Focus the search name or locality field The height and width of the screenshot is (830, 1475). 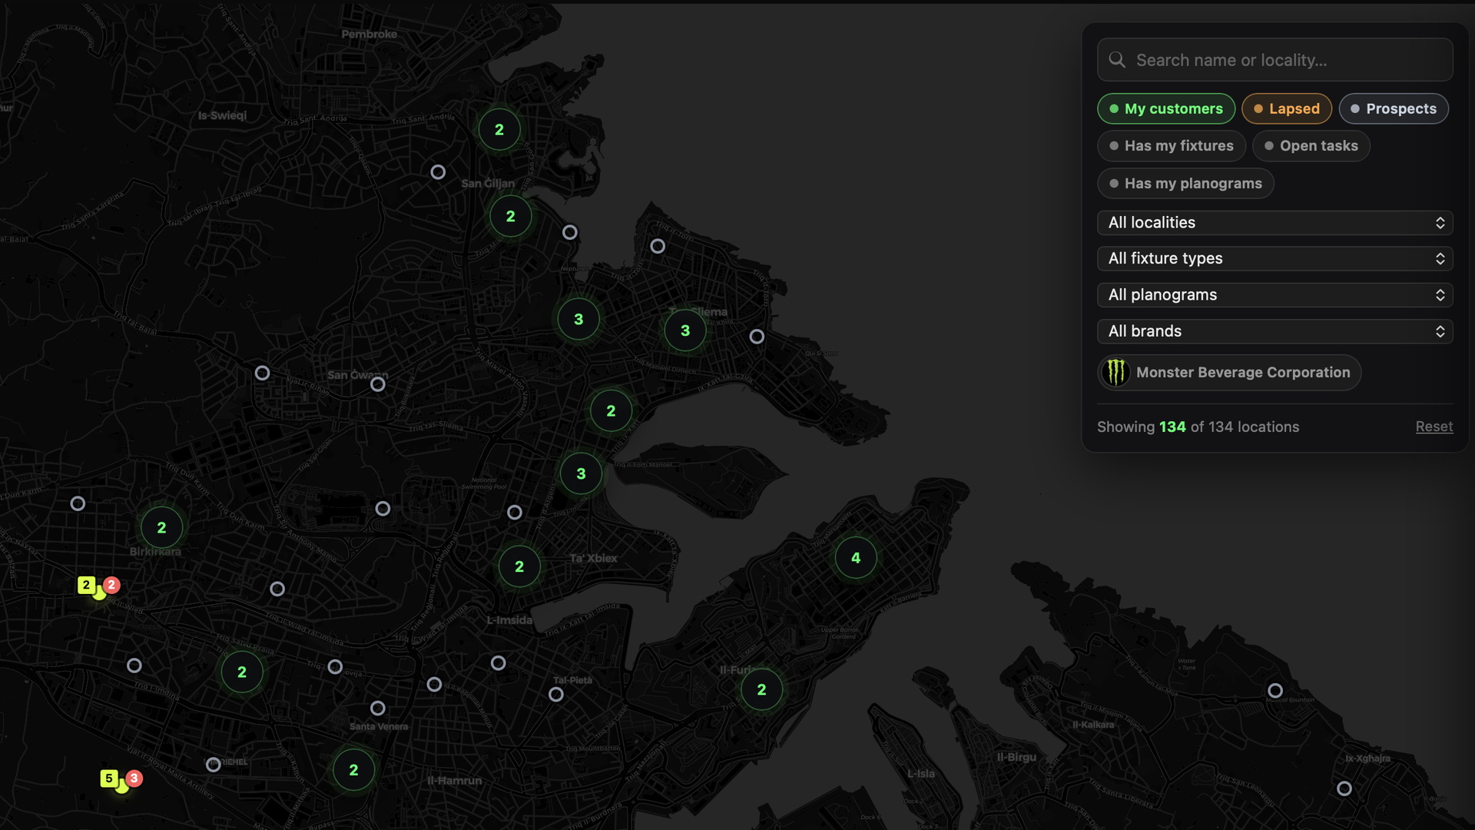coord(1274,60)
